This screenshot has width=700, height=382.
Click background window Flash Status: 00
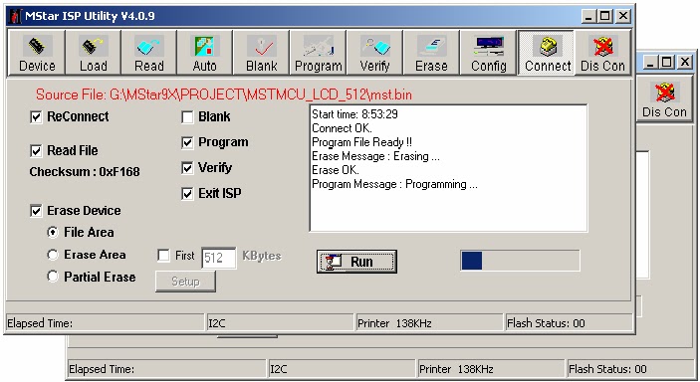tap(630, 369)
